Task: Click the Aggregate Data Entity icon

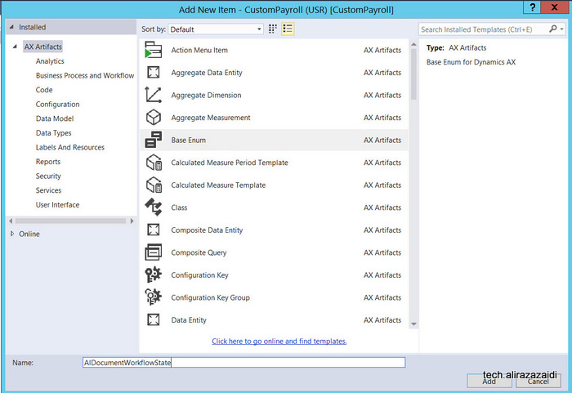Action: [154, 72]
